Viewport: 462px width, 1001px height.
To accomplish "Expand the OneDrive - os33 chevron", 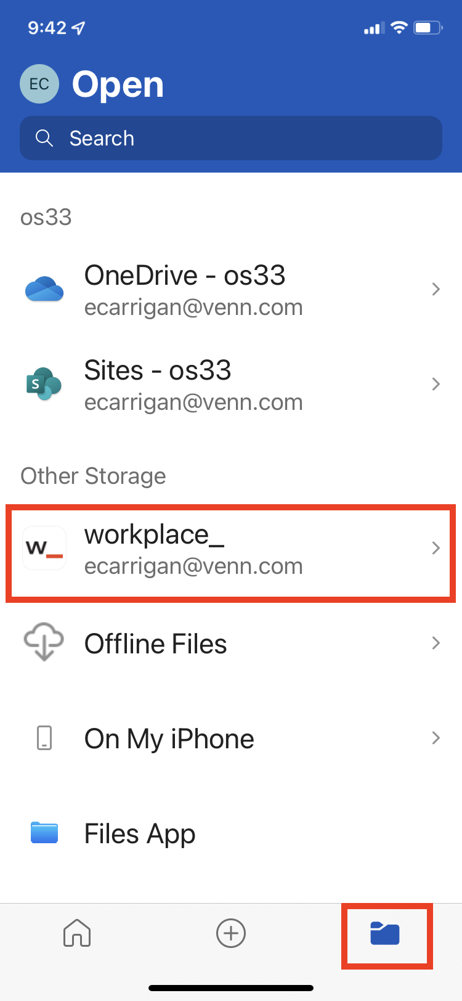I will [436, 289].
